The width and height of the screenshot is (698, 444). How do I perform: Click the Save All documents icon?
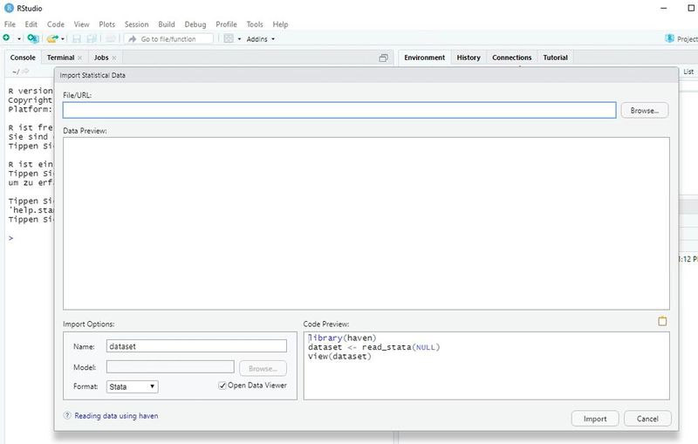pos(92,38)
